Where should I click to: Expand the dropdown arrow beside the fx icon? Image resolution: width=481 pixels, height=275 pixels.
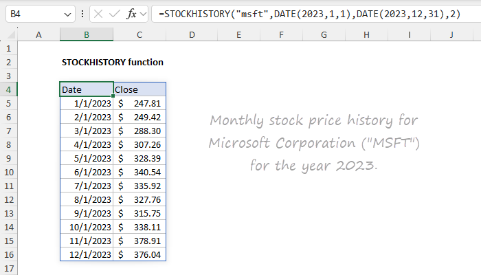click(x=143, y=14)
